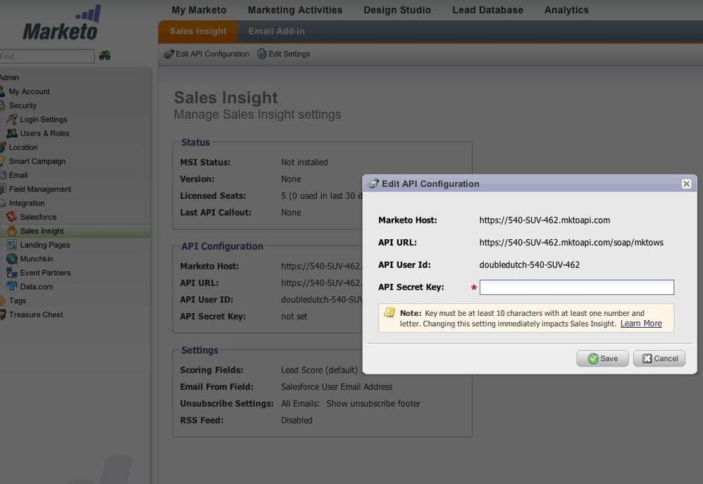Click 'Show unsubscribe footer' text
703x484 pixels.
[373, 403]
